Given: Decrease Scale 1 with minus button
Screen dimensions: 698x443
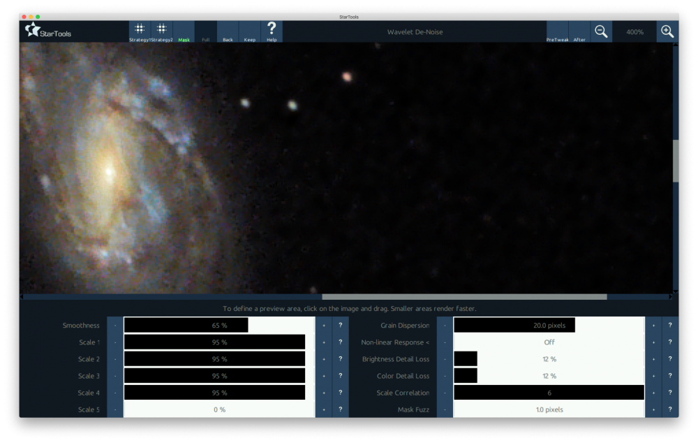Looking at the screenshot, I should (115, 342).
